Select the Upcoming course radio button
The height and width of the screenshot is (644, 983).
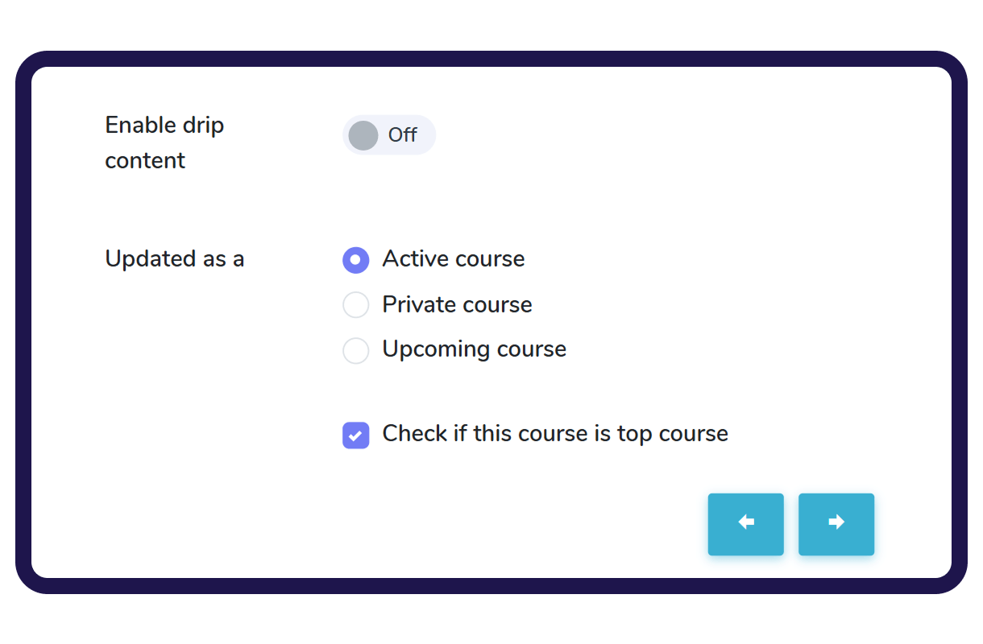355,350
